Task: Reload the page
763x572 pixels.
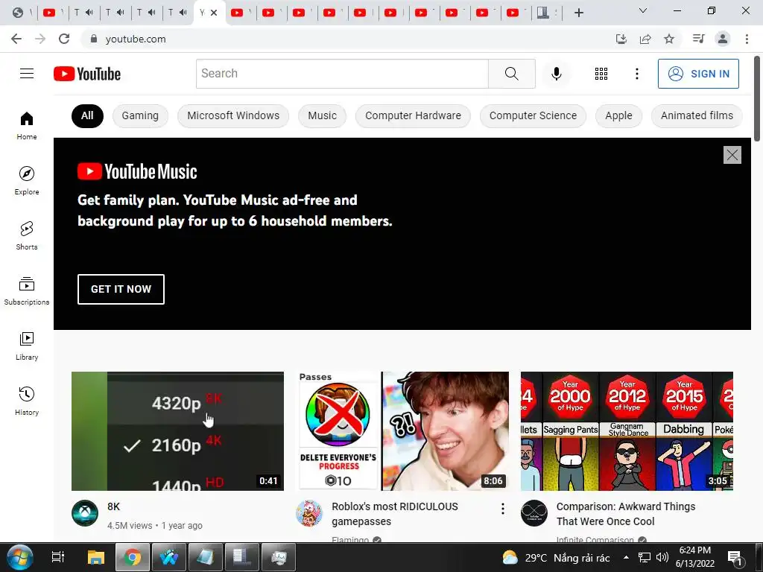Action: (x=64, y=39)
